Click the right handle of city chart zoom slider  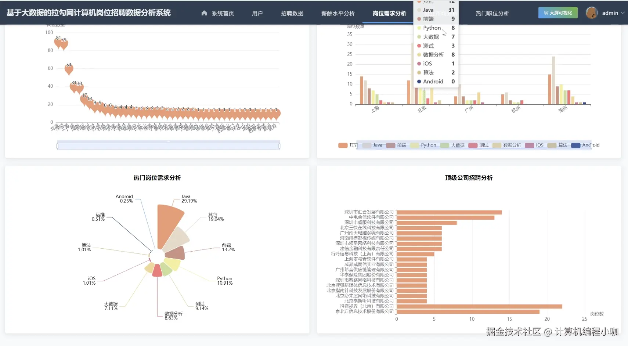279,146
